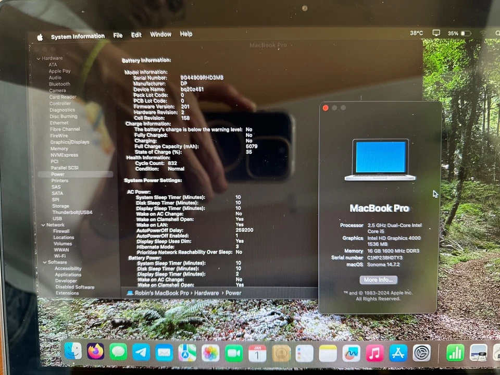Click Hardware in the path bar

coord(206,293)
